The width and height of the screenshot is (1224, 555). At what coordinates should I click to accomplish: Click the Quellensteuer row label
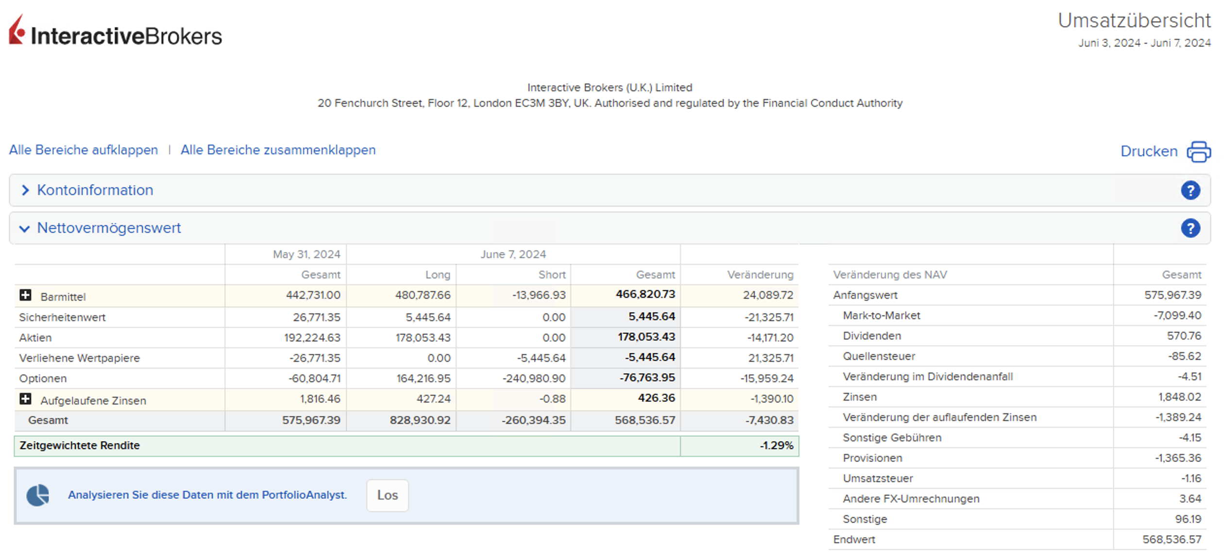879,356
